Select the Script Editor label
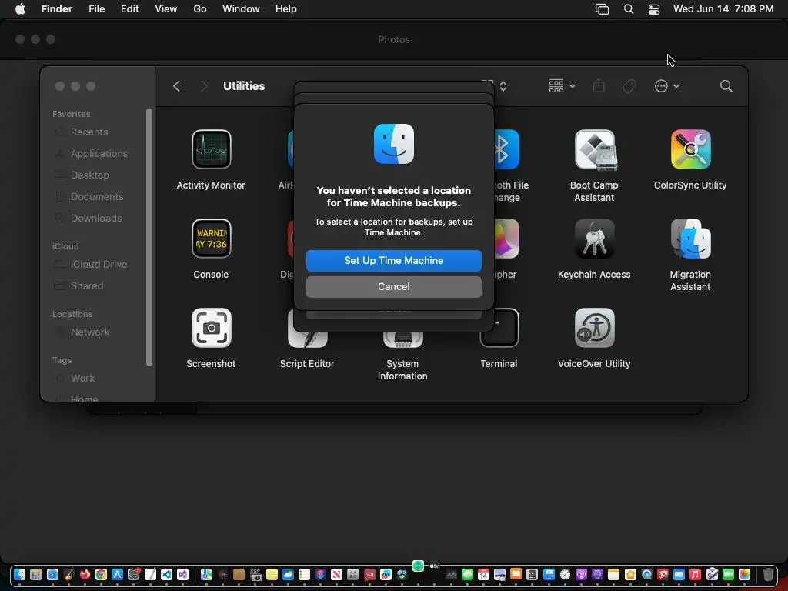This screenshot has height=591, width=788. coord(307,364)
